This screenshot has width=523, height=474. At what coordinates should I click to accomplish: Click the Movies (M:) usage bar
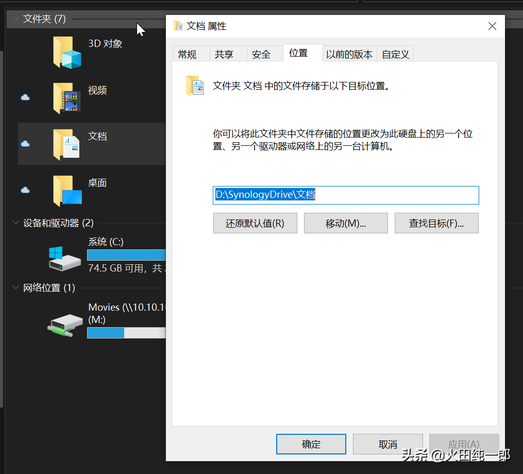pos(126,333)
